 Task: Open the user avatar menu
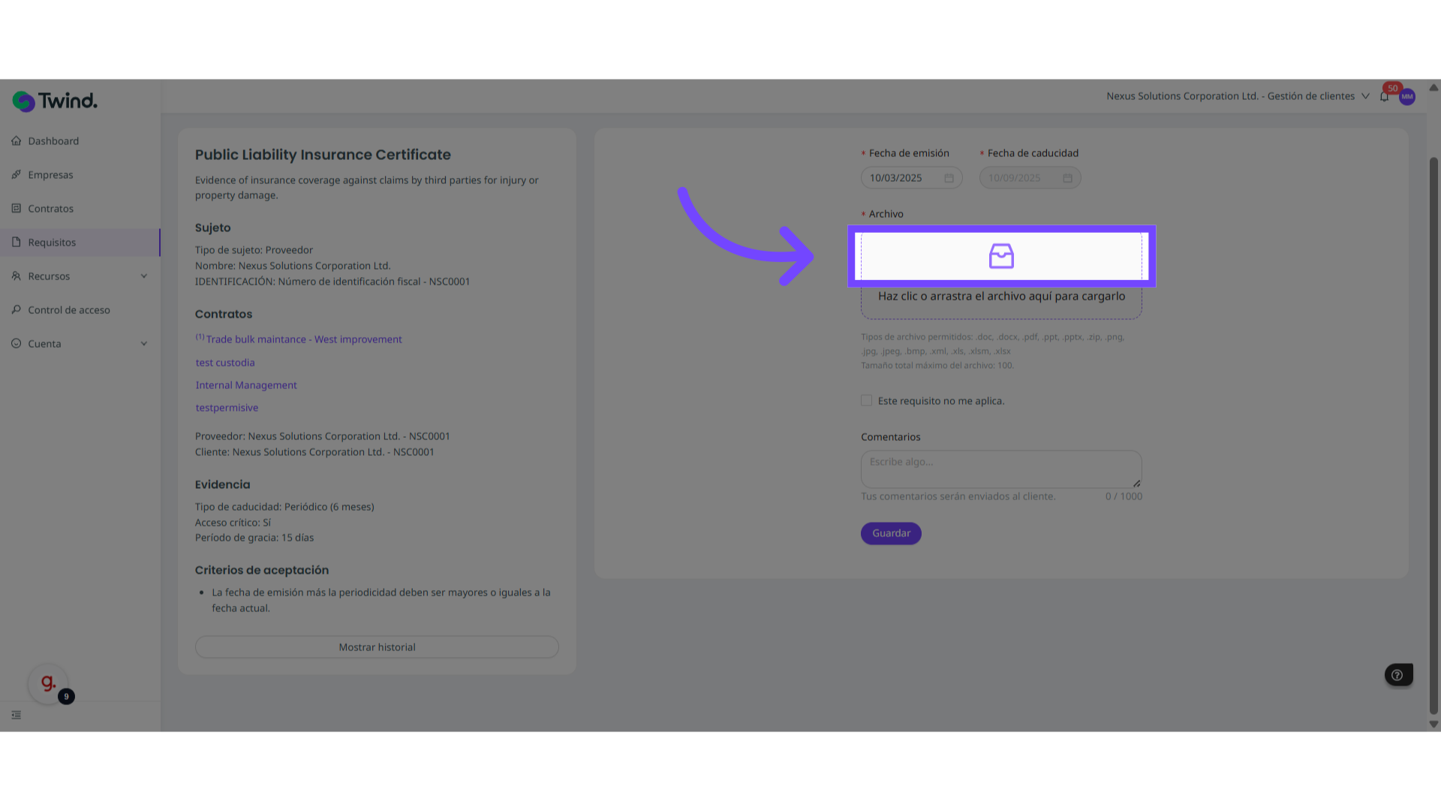click(1407, 97)
